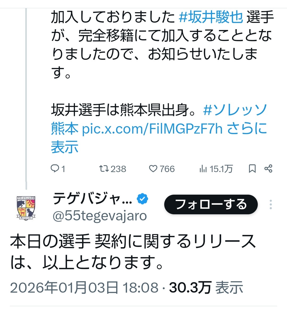Like the post with 766 likes
This screenshot has height=312, width=287.
tap(153, 169)
